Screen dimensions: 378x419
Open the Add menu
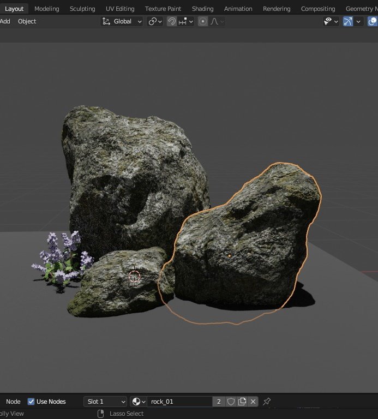pyautogui.click(x=5, y=21)
